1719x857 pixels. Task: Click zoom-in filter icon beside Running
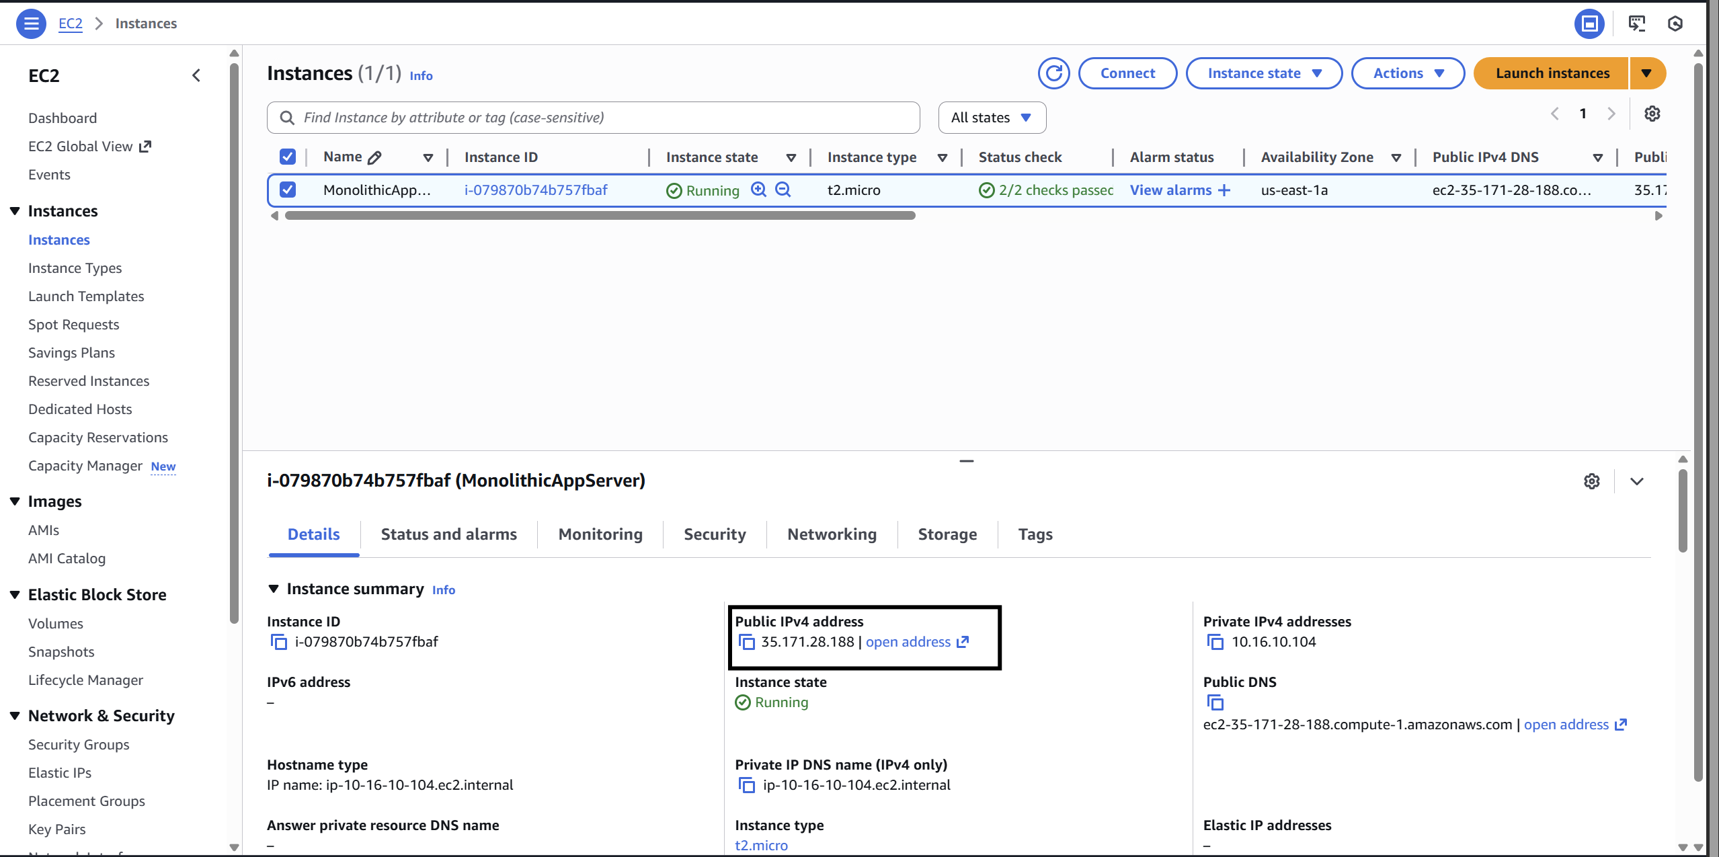click(758, 190)
